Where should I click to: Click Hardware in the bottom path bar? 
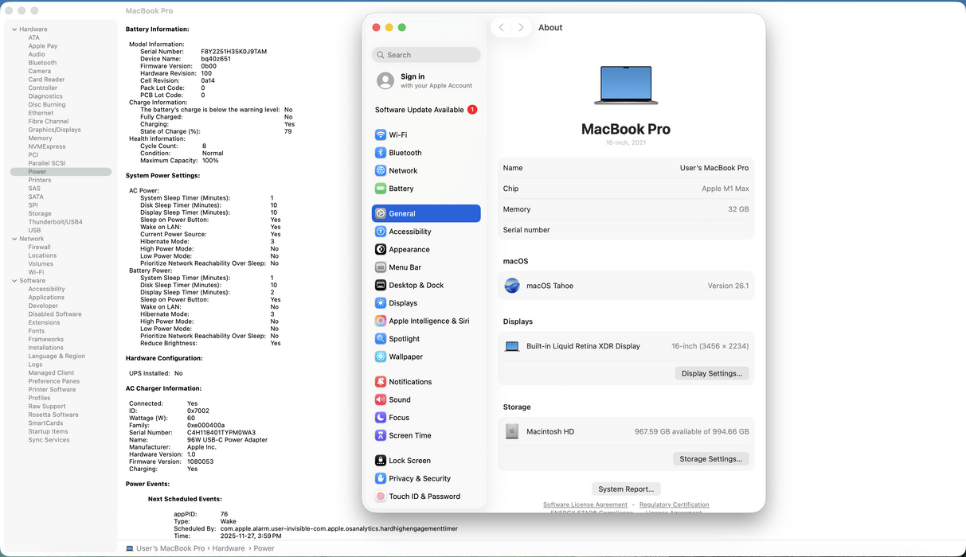coord(229,548)
